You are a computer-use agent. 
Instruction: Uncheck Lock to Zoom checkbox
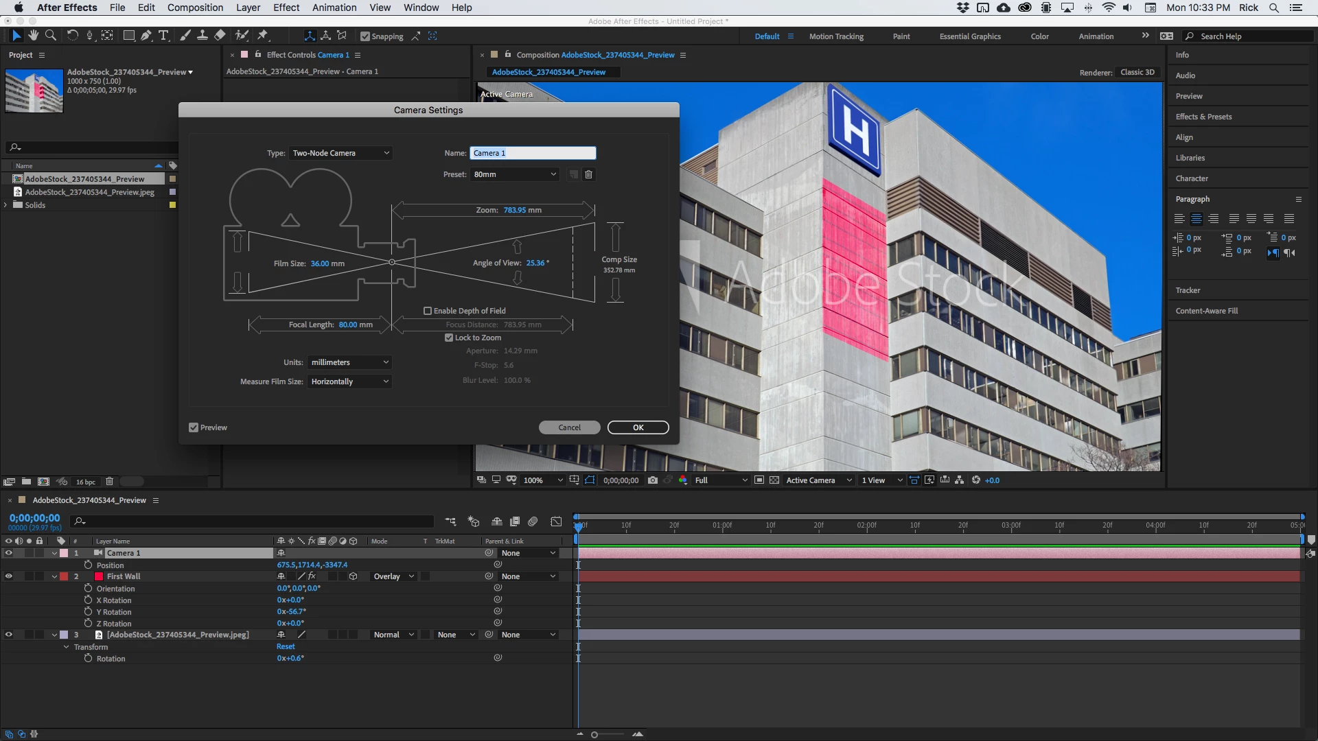tap(449, 338)
